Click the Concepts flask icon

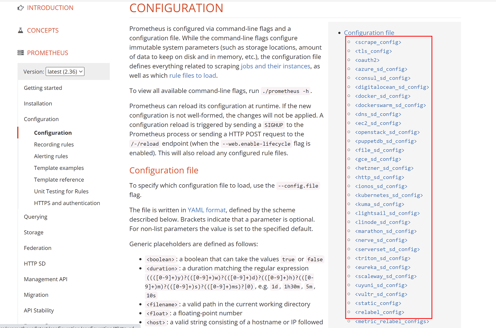21,30
